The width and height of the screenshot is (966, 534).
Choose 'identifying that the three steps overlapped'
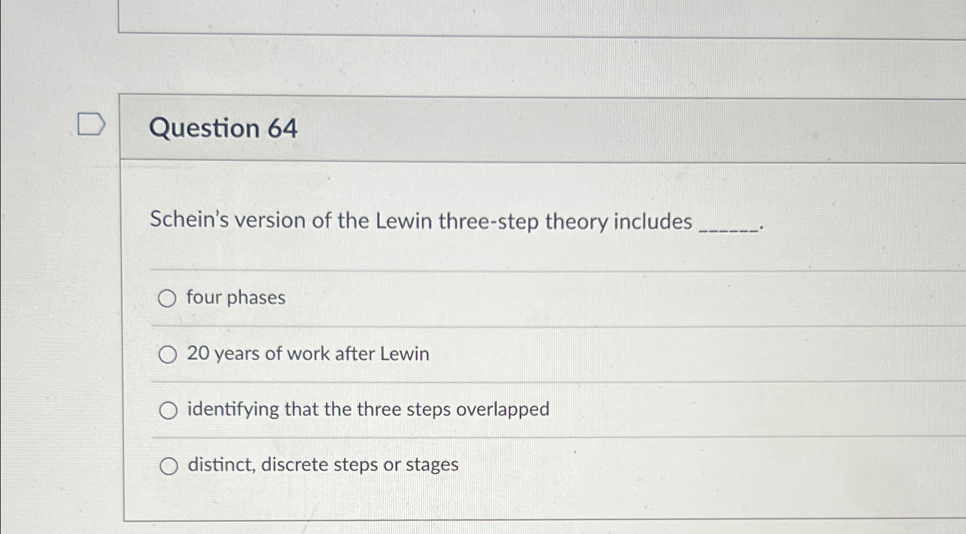(x=168, y=409)
